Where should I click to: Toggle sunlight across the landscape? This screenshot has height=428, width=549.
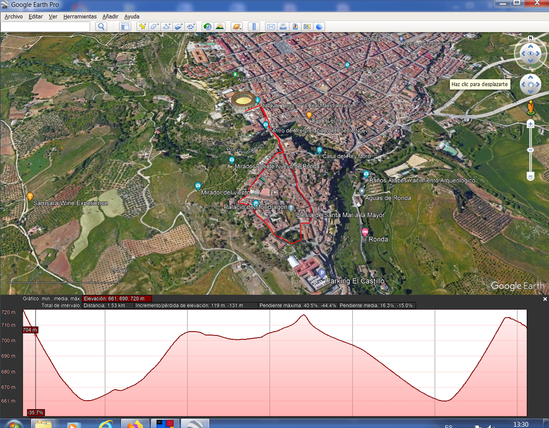[x=220, y=27]
